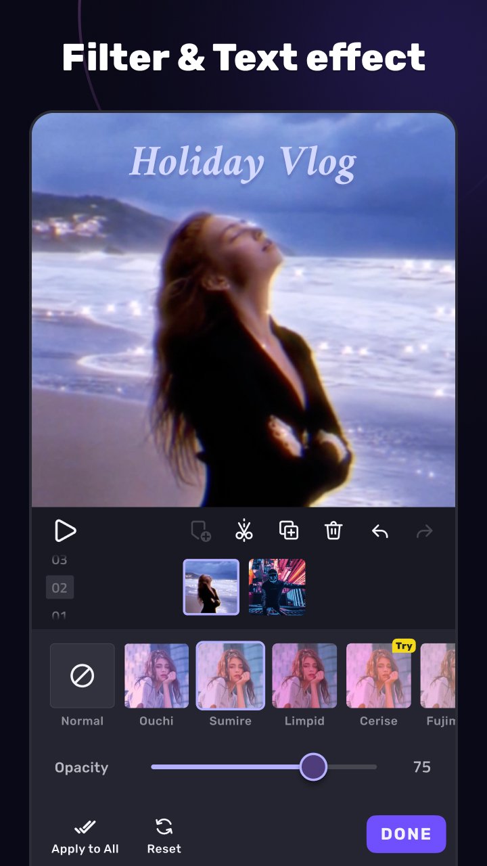487x866 pixels.
Task: Click the Apply to All checkmarks
Action: [85, 827]
